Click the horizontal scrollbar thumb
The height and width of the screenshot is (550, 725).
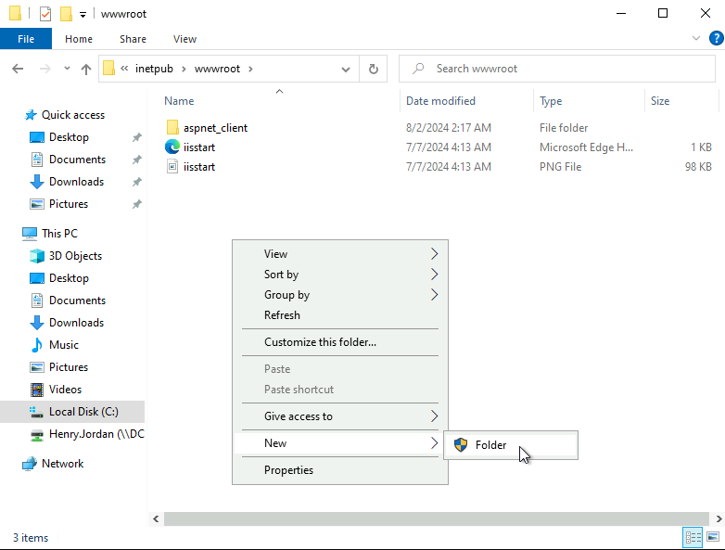[437, 519]
